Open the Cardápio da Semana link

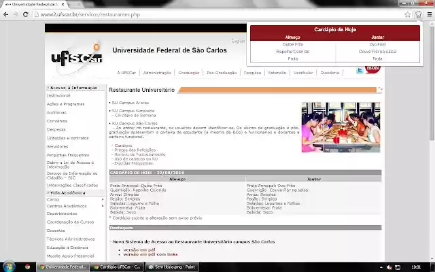tap(135, 115)
